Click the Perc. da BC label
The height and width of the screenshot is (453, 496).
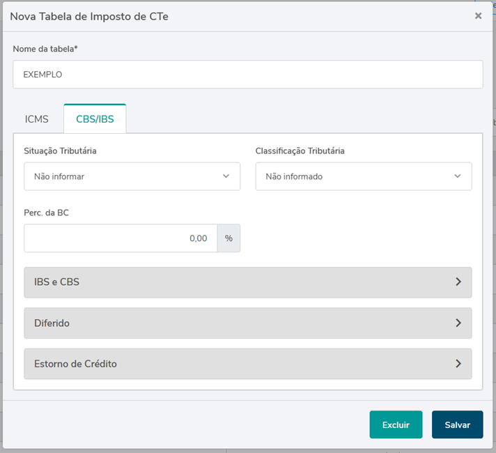46,213
